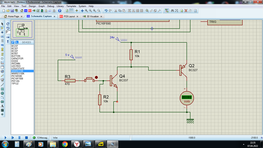Click the Rotate Clockwise icon
The image size is (263, 148).
point(8,24)
